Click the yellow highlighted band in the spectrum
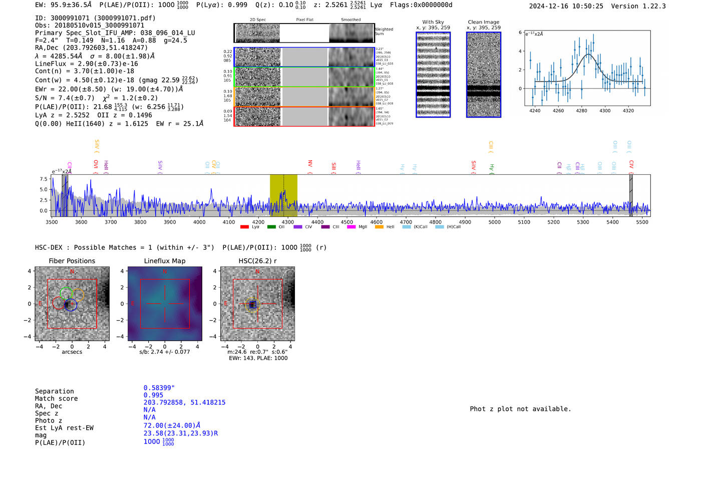This screenshot has width=701, height=477. pos(283,195)
